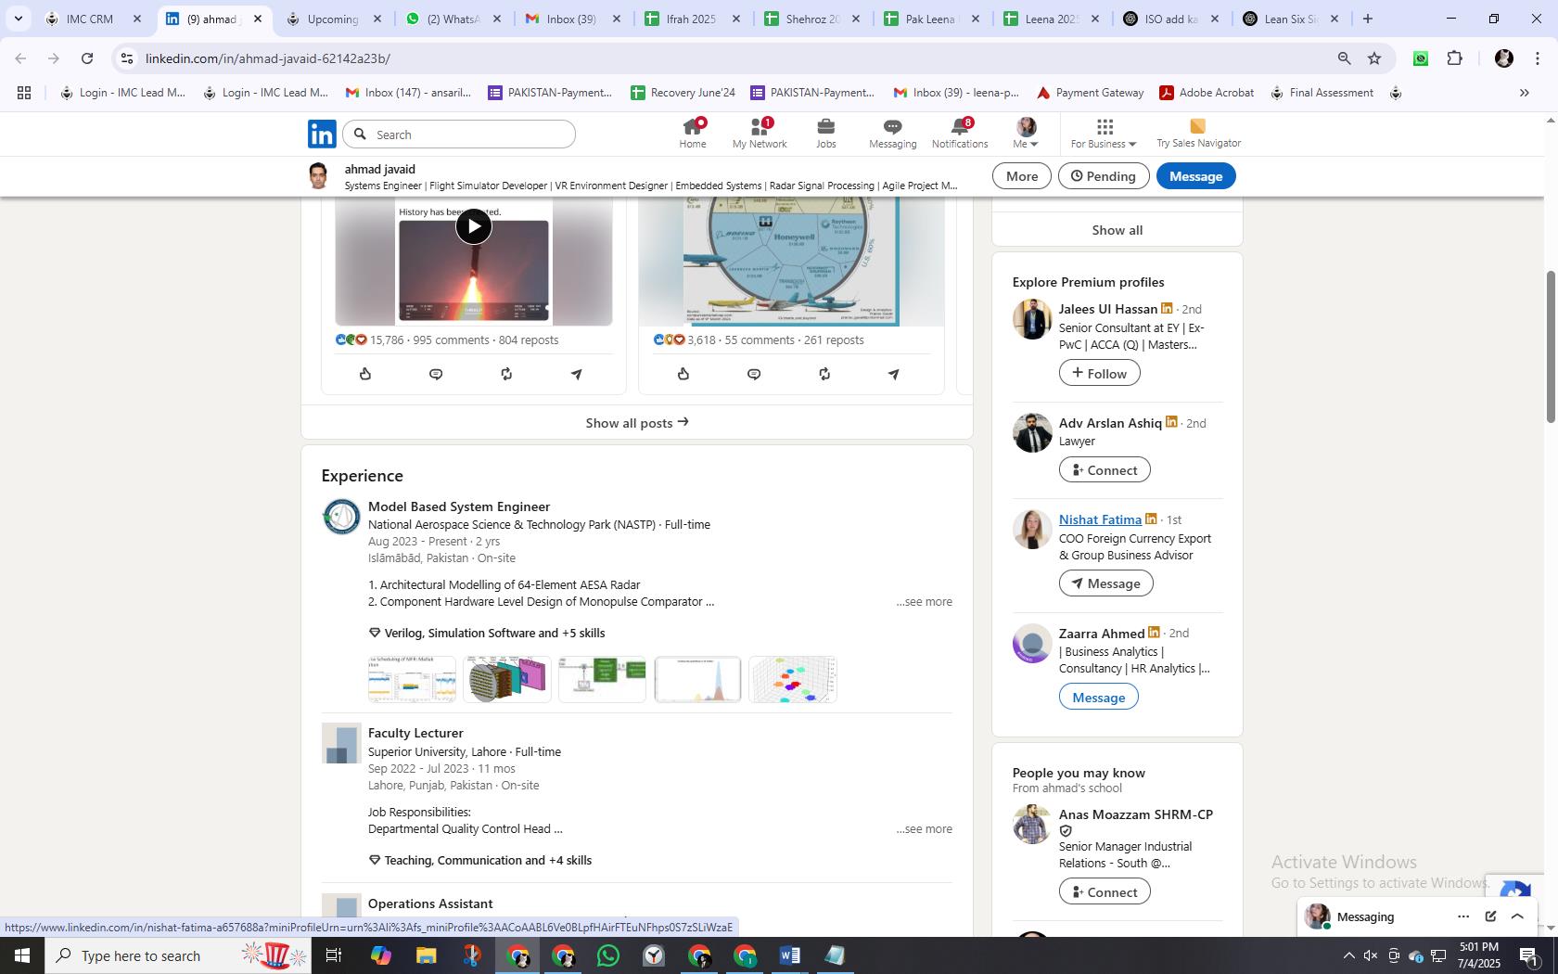Open Word from the taskbar
Image resolution: width=1558 pixels, height=974 pixels.
coord(789,955)
